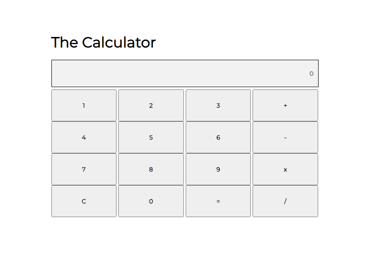This screenshot has height=265, width=370.
Task: Click the displayed 0 value in readout
Action: (311, 74)
